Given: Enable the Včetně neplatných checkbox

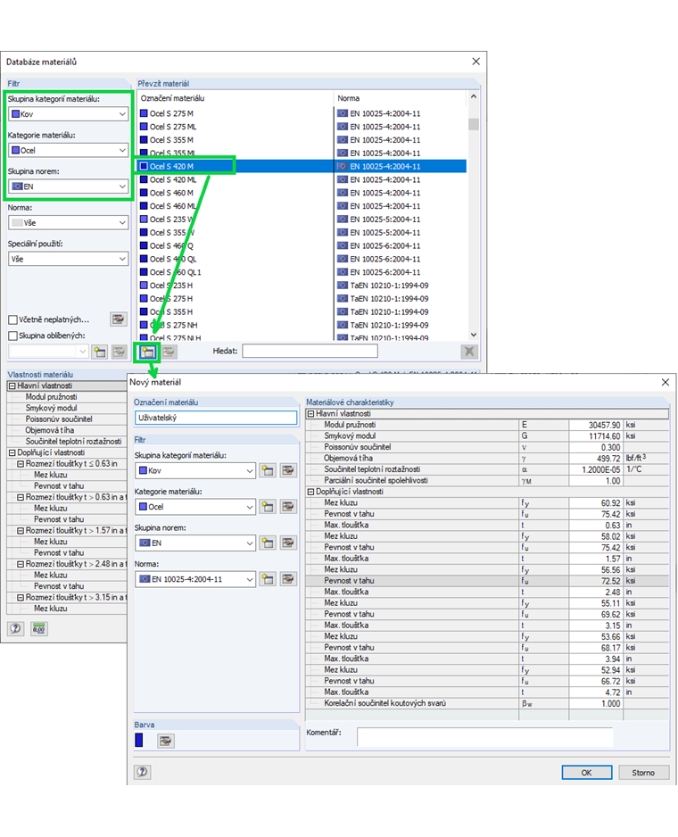Looking at the screenshot, I should (x=12, y=319).
